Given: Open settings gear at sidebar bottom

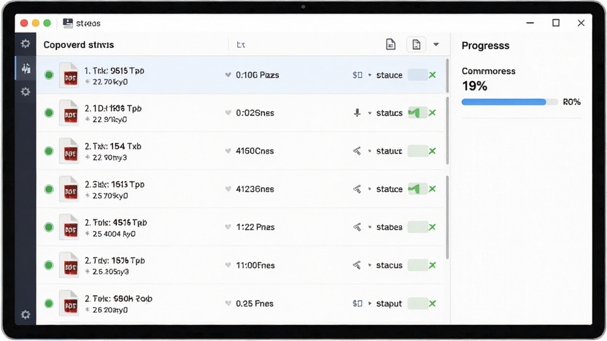Looking at the screenshot, I should pos(25,314).
